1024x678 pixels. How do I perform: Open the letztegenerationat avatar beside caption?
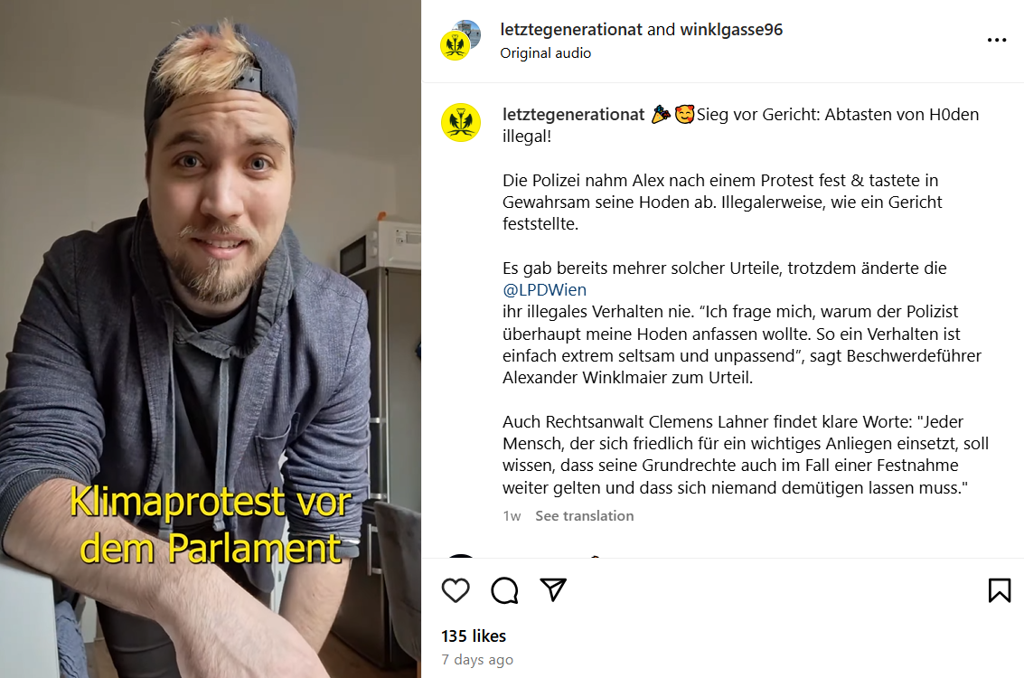tap(460, 123)
